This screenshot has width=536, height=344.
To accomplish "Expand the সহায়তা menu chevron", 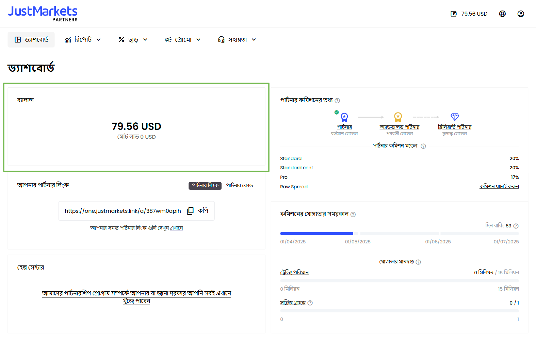I will (x=254, y=40).
